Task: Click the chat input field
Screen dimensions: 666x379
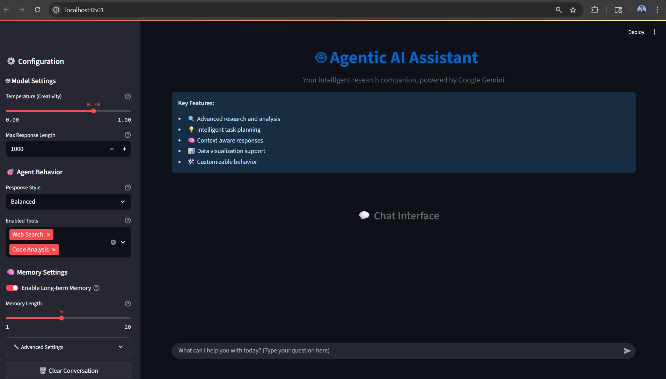Action: (349, 350)
